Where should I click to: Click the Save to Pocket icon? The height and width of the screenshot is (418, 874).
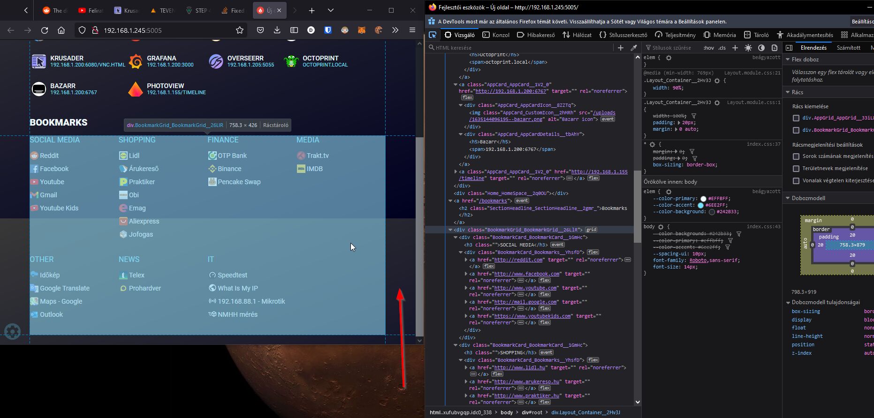(260, 30)
